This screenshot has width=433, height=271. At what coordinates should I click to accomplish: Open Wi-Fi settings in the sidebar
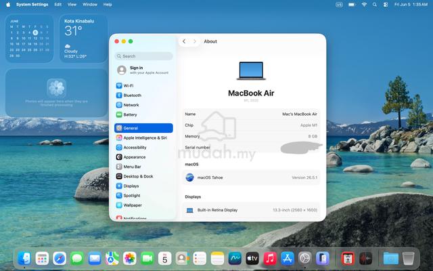point(143,86)
